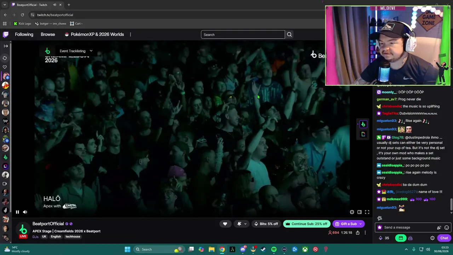Viewport: 453px width, 255px height.
Task: Open the BeatportOfficial channel name link
Action: pyautogui.click(x=48, y=224)
